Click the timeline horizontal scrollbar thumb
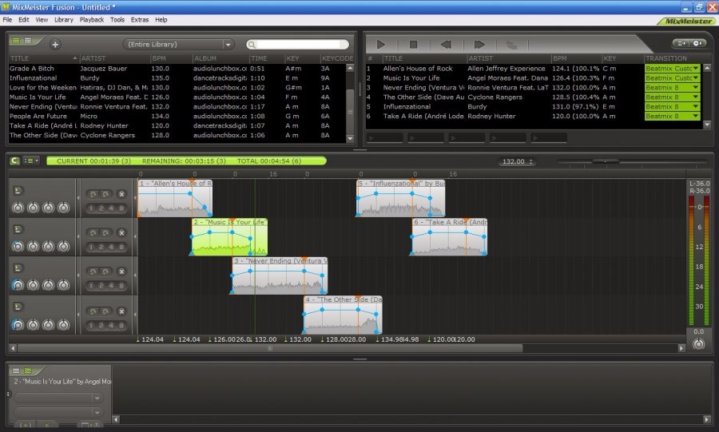 270,348
